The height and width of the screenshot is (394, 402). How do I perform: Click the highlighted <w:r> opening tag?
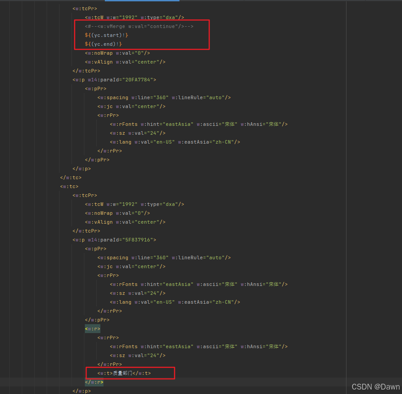tap(92, 329)
